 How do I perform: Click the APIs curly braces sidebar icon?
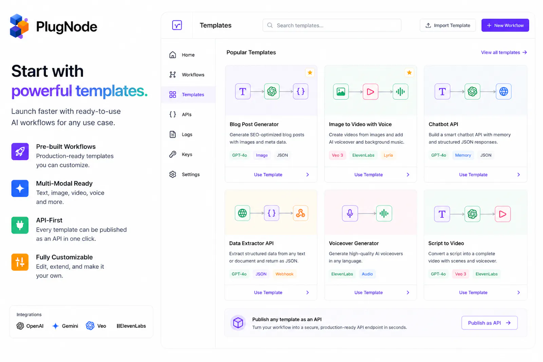pos(173,114)
